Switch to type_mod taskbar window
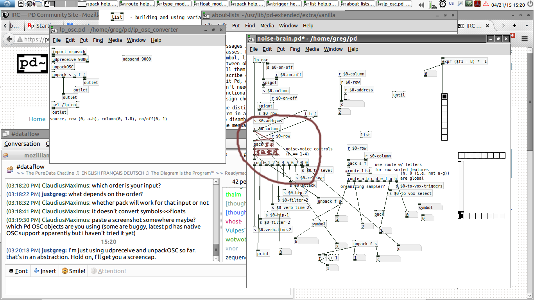 [x=174, y=4]
